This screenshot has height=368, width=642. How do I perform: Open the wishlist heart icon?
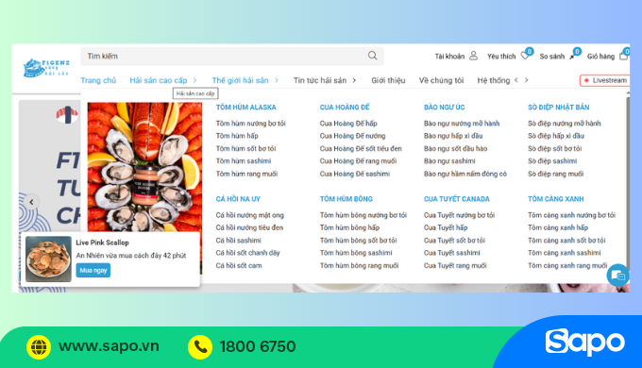(525, 56)
